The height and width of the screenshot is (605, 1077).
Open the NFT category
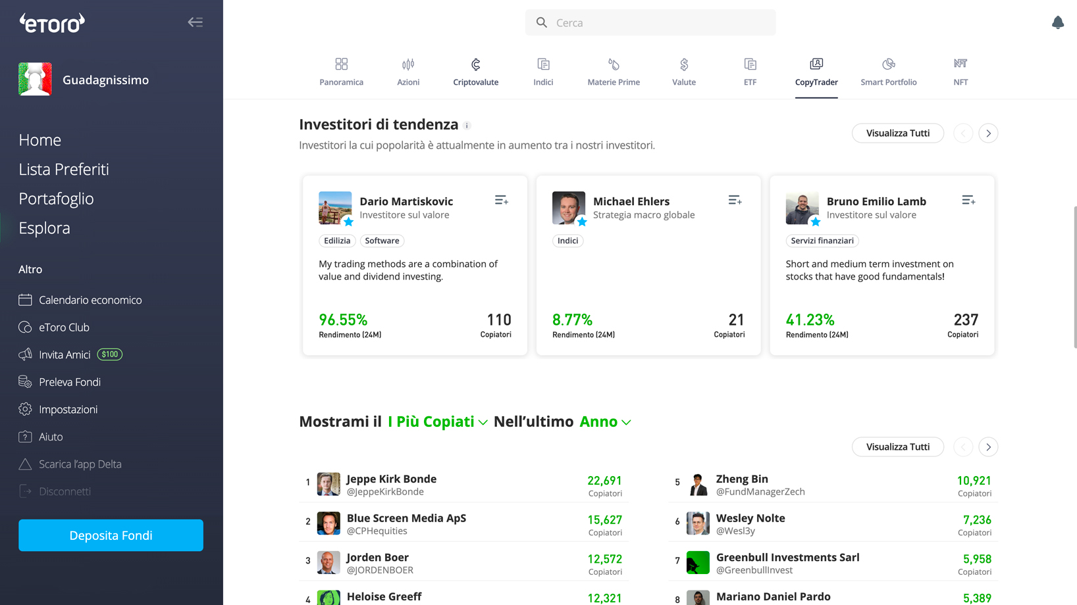(x=960, y=72)
